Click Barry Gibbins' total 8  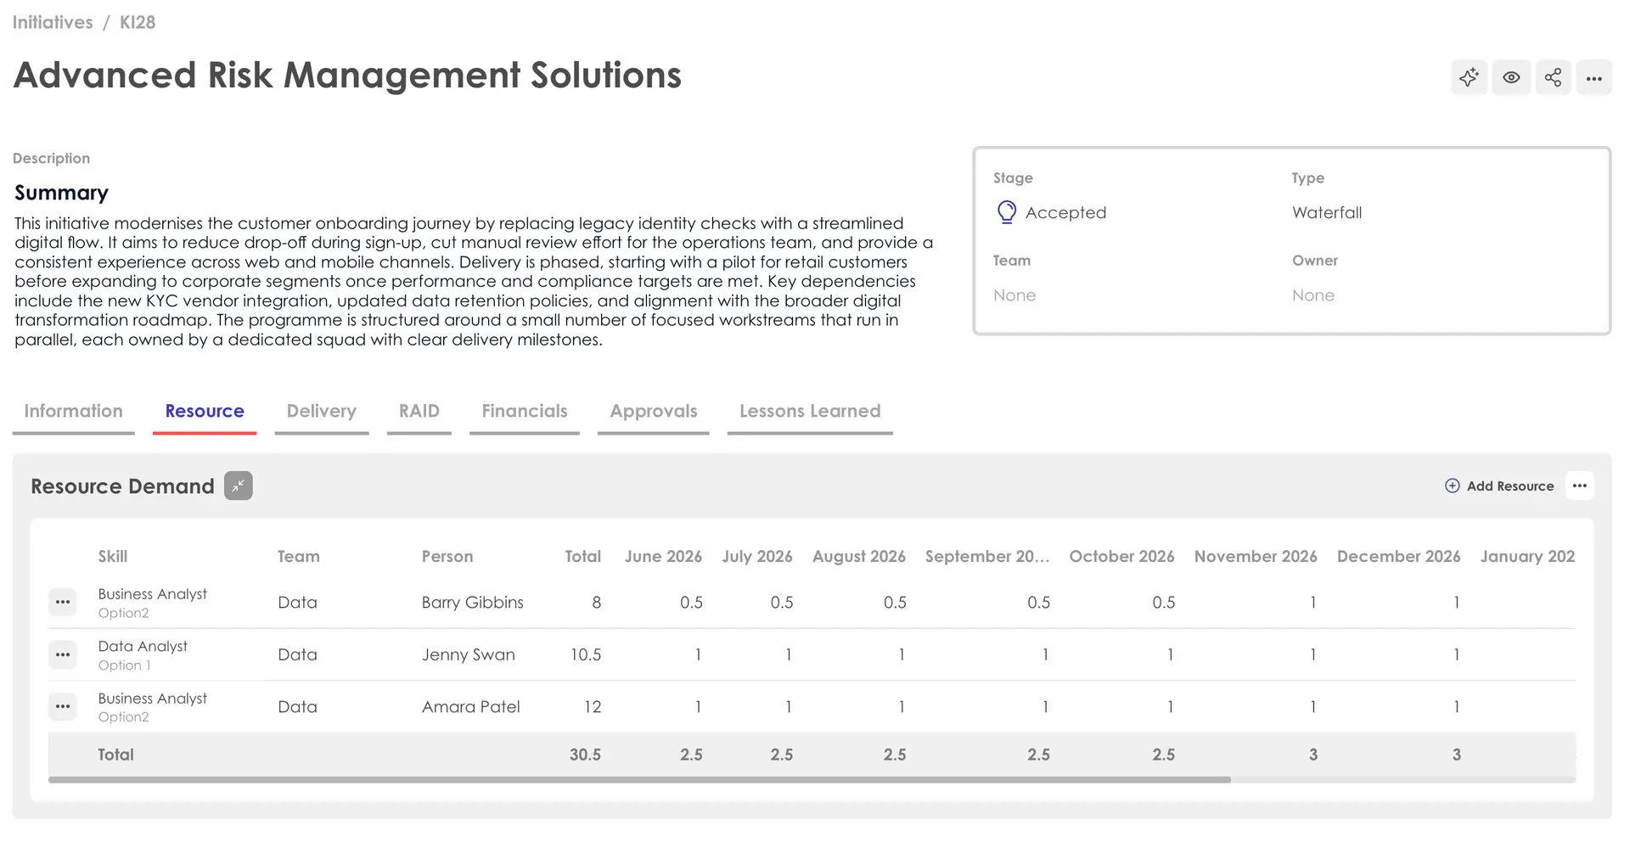(597, 602)
